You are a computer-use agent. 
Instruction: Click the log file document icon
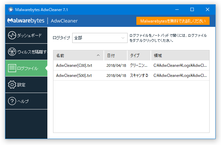coord(12,68)
